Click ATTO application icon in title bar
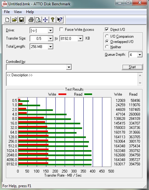Image resolution: width=149 pixels, height=190 pixels. (x=4, y=4)
